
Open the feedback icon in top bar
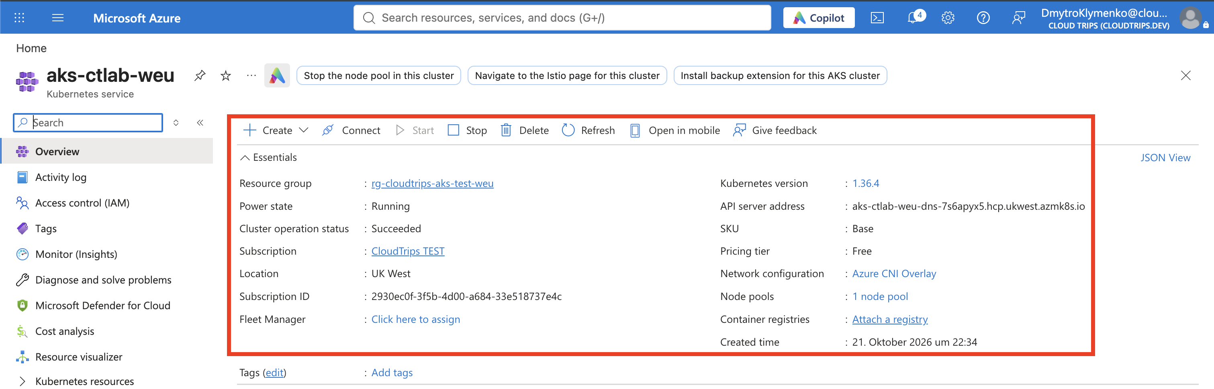(1018, 18)
